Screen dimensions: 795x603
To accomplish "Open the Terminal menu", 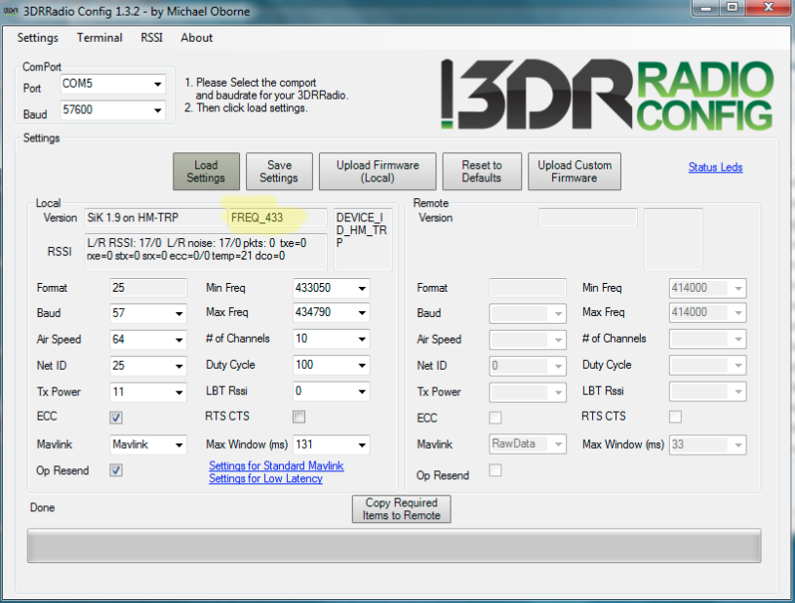I will pos(99,38).
